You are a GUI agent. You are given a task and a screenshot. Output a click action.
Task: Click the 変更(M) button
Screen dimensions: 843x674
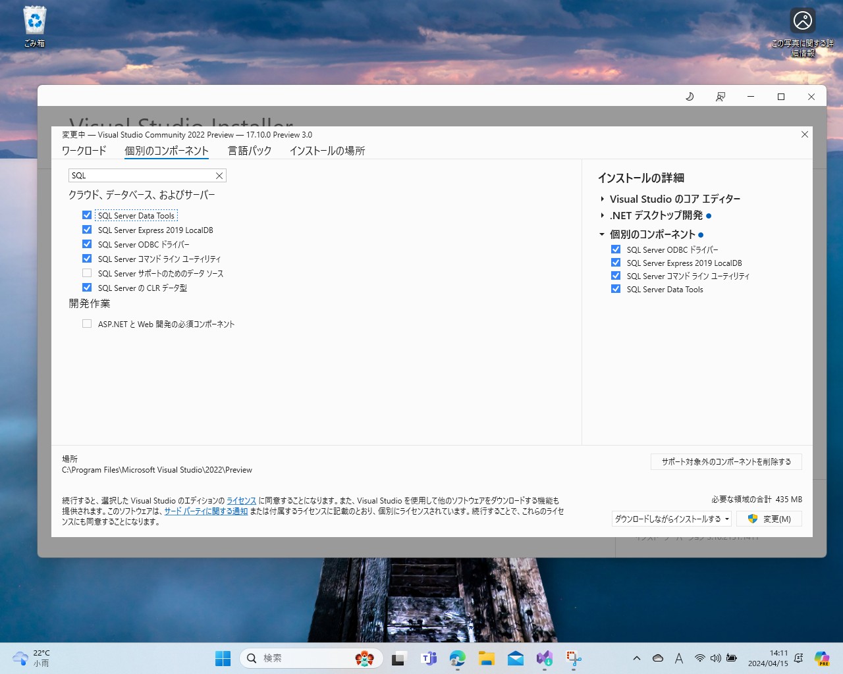click(769, 519)
